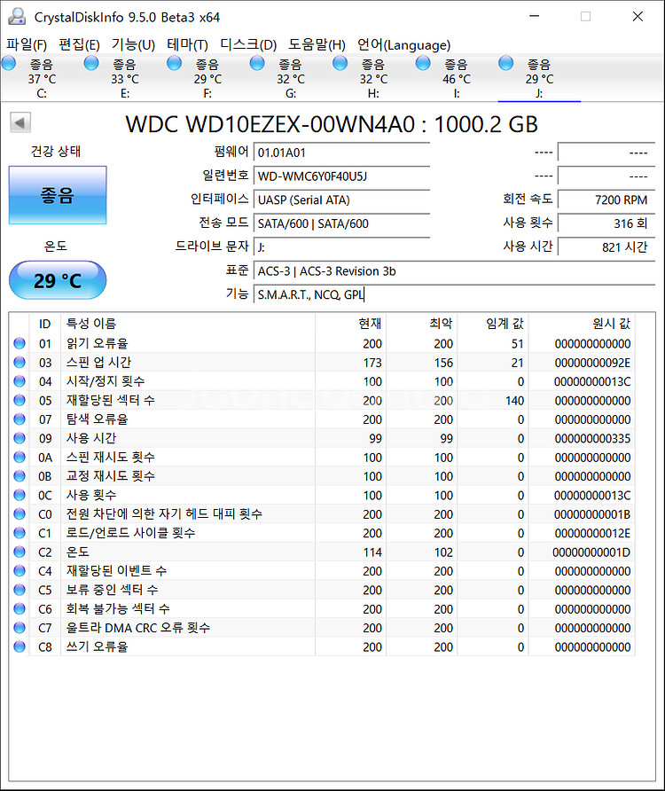Image resolution: width=665 pixels, height=791 pixels.
Task: Minimize the CrystalDiskInfo window
Action: click(x=535, y=16)
